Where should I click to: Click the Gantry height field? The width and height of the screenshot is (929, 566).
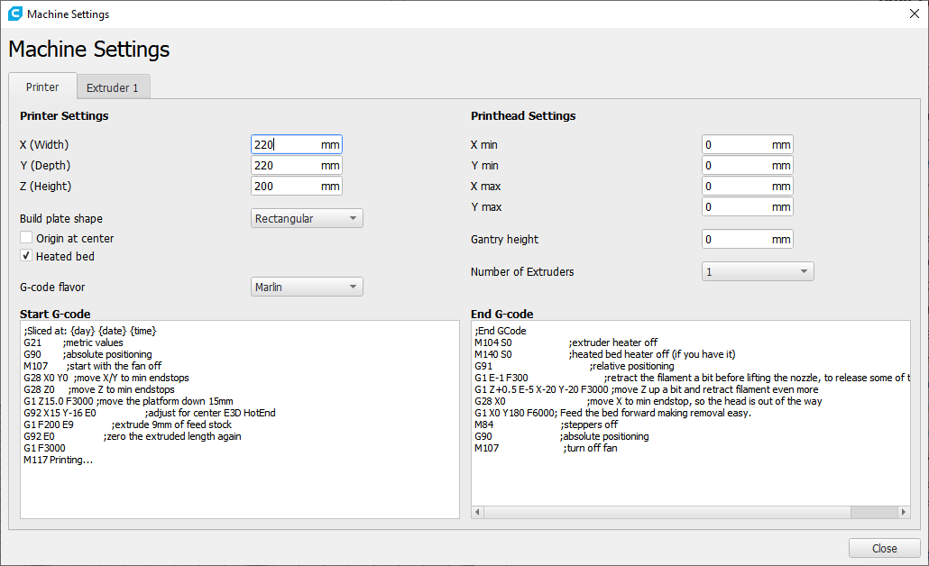tap(747, 238)
